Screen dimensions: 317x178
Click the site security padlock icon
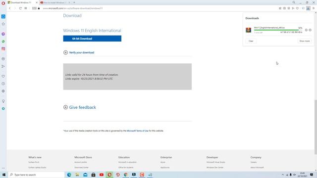pyautogui.click(x=39, y=8)
